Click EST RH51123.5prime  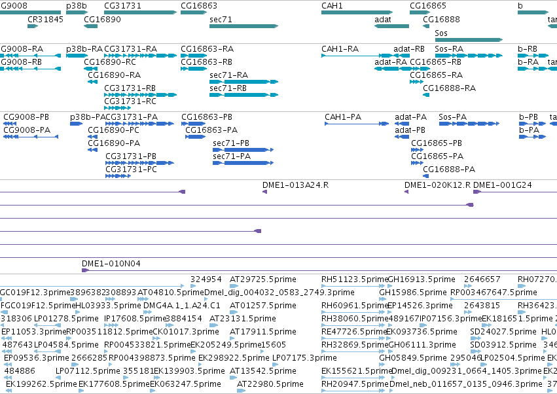(x=355, y=279)
